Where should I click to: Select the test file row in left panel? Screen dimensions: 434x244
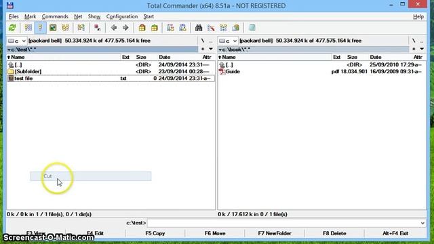point(111,79)
